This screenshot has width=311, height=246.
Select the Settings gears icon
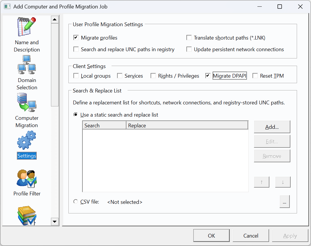pos(27,140)
